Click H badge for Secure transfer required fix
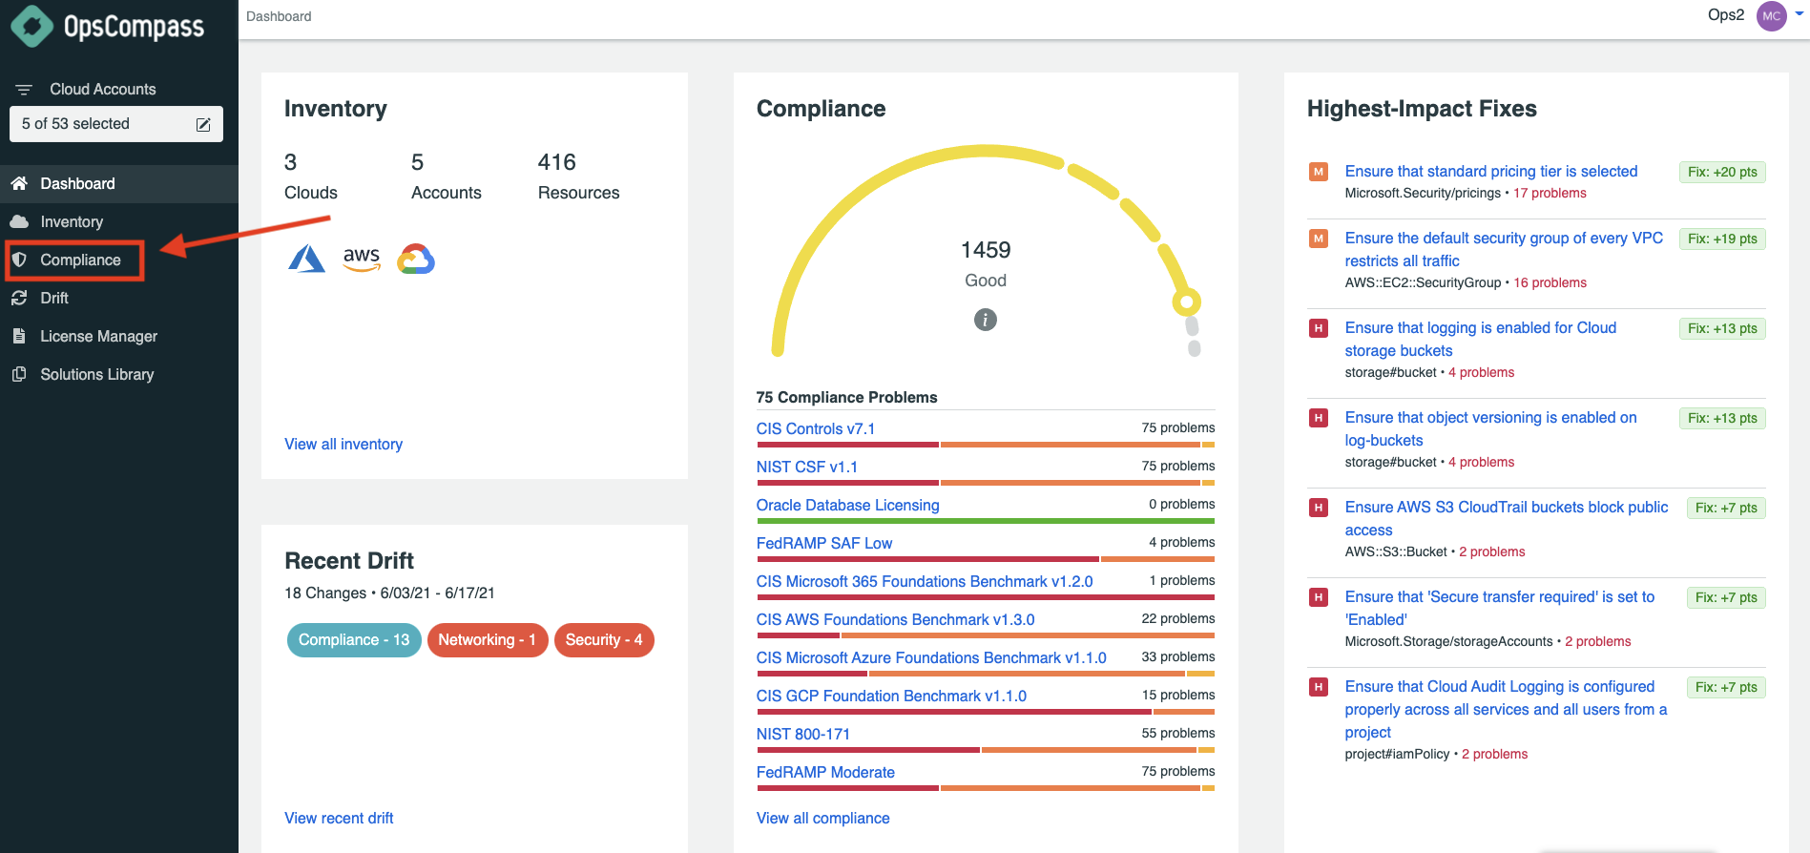The height and width of the screenshot is (853, 1810). pyautogui.click(x=1319, y=597)
